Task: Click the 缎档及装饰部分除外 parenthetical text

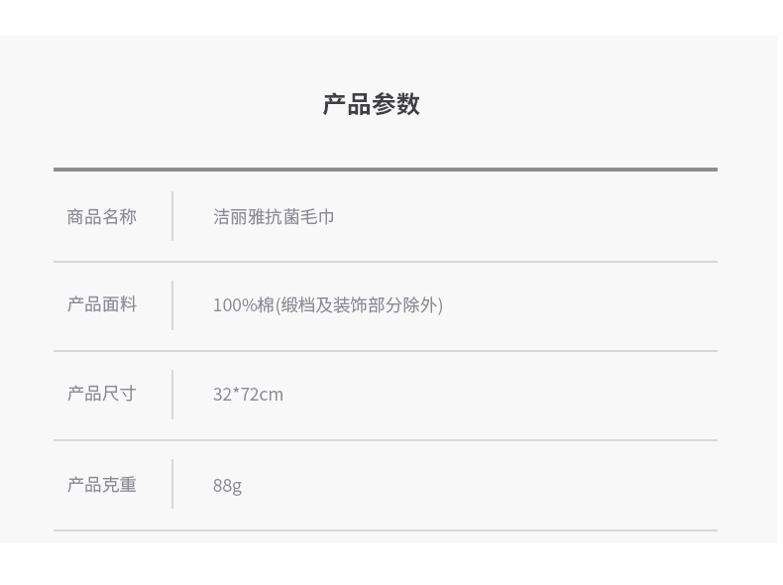Action: click(360, 304)
